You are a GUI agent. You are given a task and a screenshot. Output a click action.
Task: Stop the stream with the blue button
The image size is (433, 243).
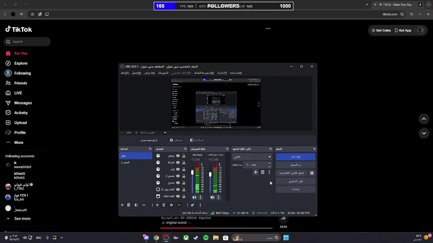point(296,157)
